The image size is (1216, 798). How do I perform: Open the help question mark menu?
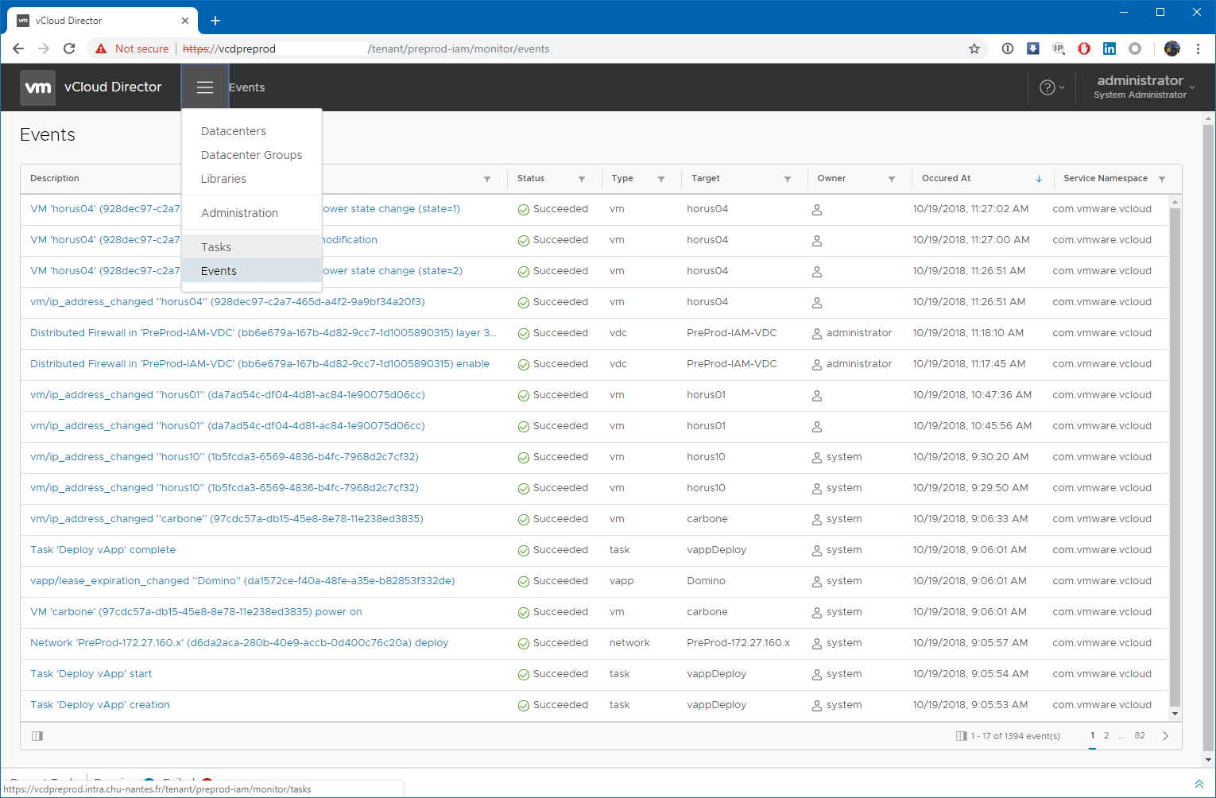[1048, 87]
